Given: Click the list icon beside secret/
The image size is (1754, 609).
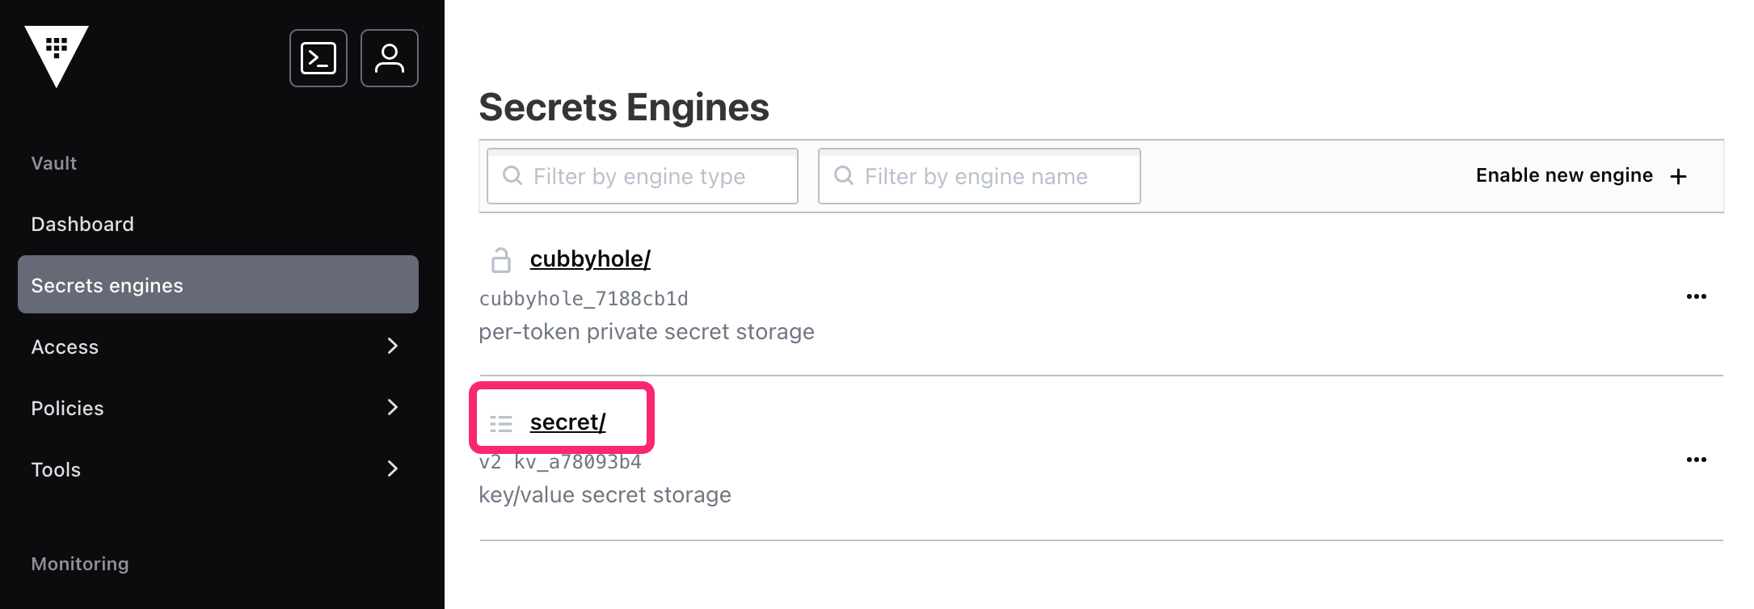Looking at the screenshot, I should (x=501, y=423).
